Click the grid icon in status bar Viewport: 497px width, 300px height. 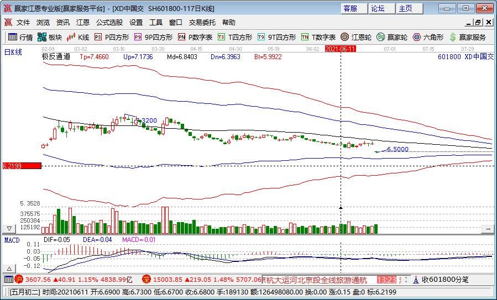[8, 280]
